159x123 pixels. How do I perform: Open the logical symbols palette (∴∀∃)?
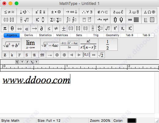pyautogui.click(x=87, y=12)
